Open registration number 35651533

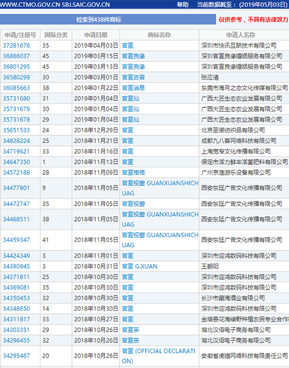click(16, 130)
